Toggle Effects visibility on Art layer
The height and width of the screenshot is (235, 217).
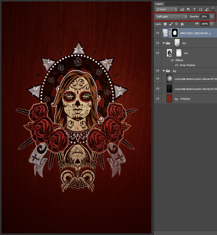tap(172, 60)
